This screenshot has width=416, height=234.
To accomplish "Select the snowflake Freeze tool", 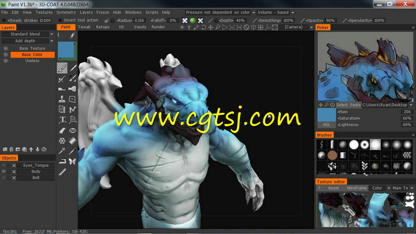I will [62, 141].
